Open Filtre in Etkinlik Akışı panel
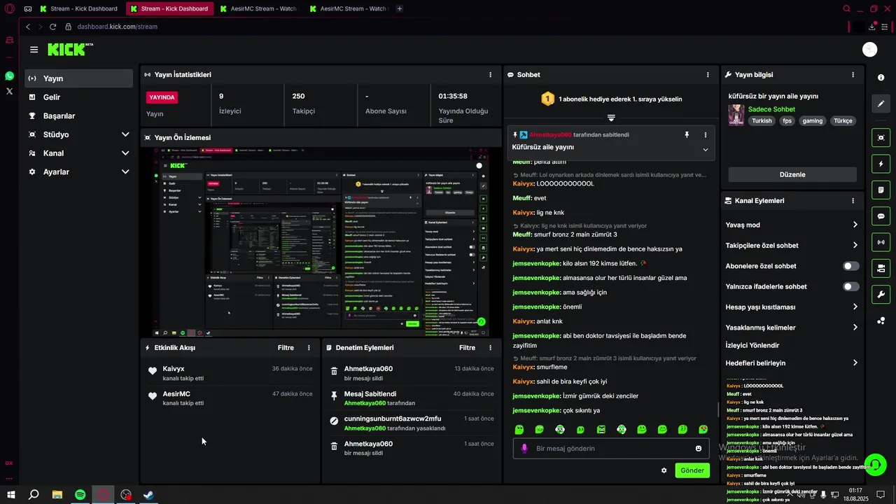The image size is (896, 504). 286,347
